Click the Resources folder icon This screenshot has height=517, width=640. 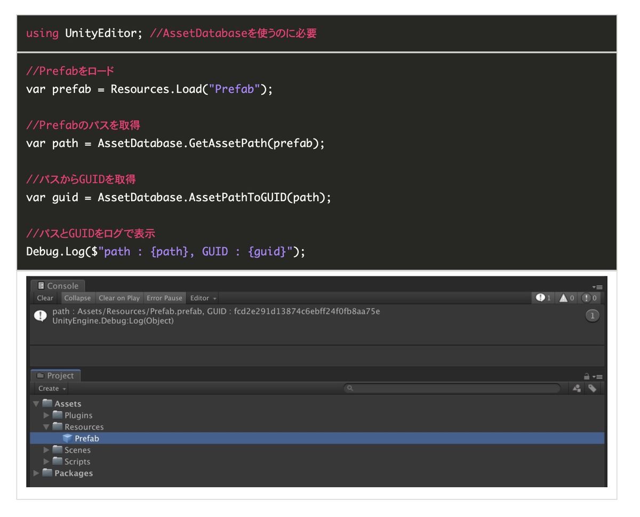(x=57, y=427)
